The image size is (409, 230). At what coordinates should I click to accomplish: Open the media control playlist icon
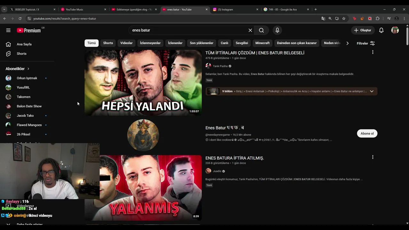[389, 19]
